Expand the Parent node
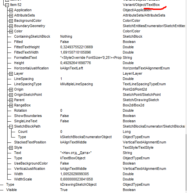Viewport: 187px width, 193px height. point(11,100)
